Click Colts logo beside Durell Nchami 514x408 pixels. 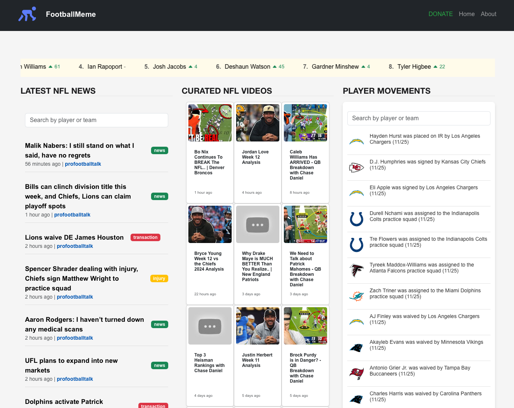point(356,219)
